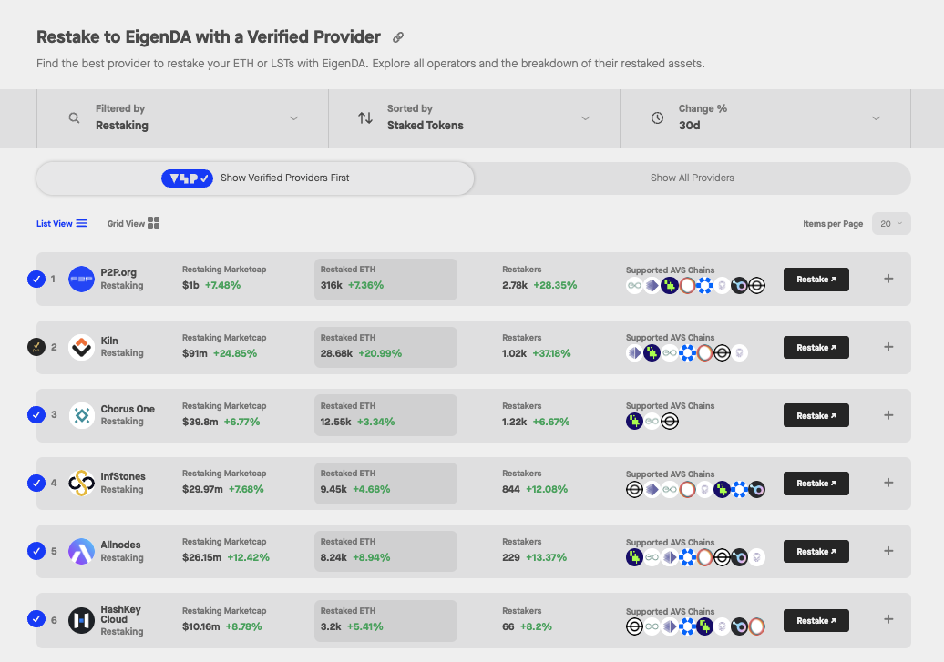
Task: Toggle the InfStones verified checkmark
Action: click(x=36, y=483)
